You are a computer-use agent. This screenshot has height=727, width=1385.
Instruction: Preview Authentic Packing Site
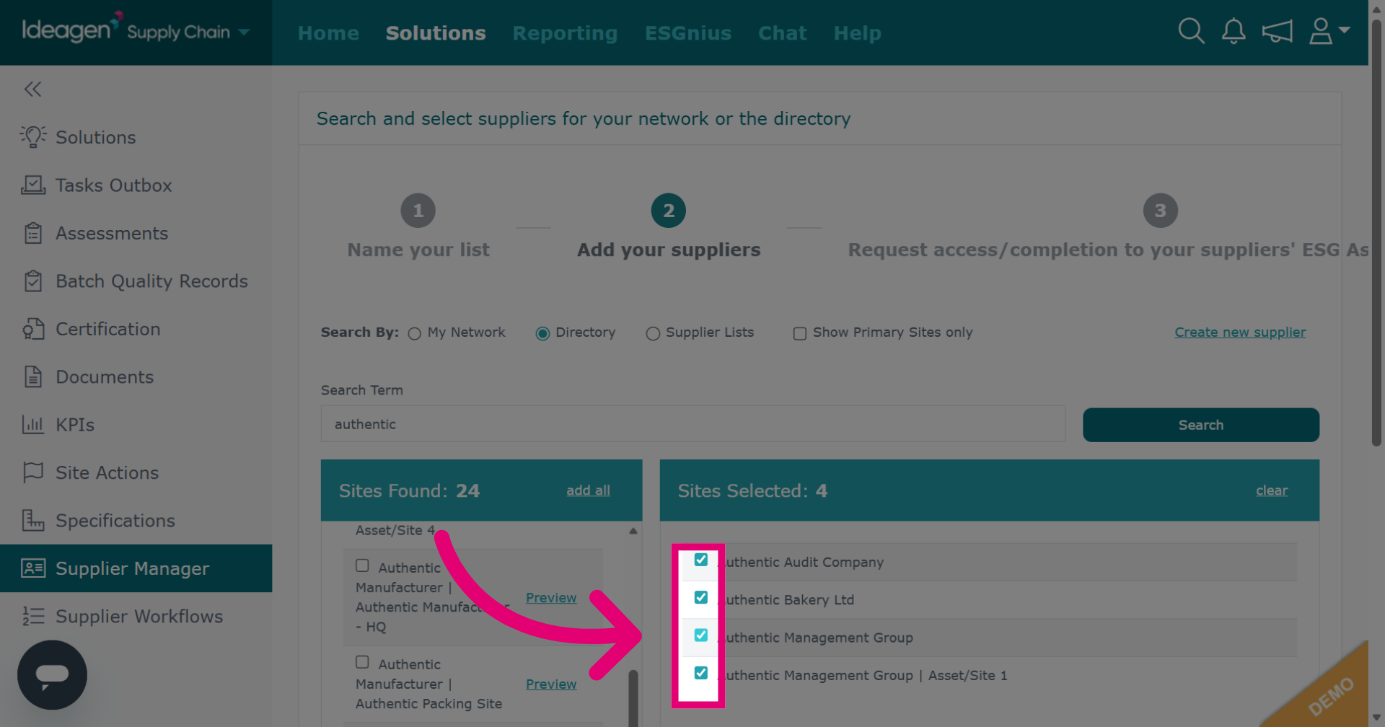coord(551,684)
